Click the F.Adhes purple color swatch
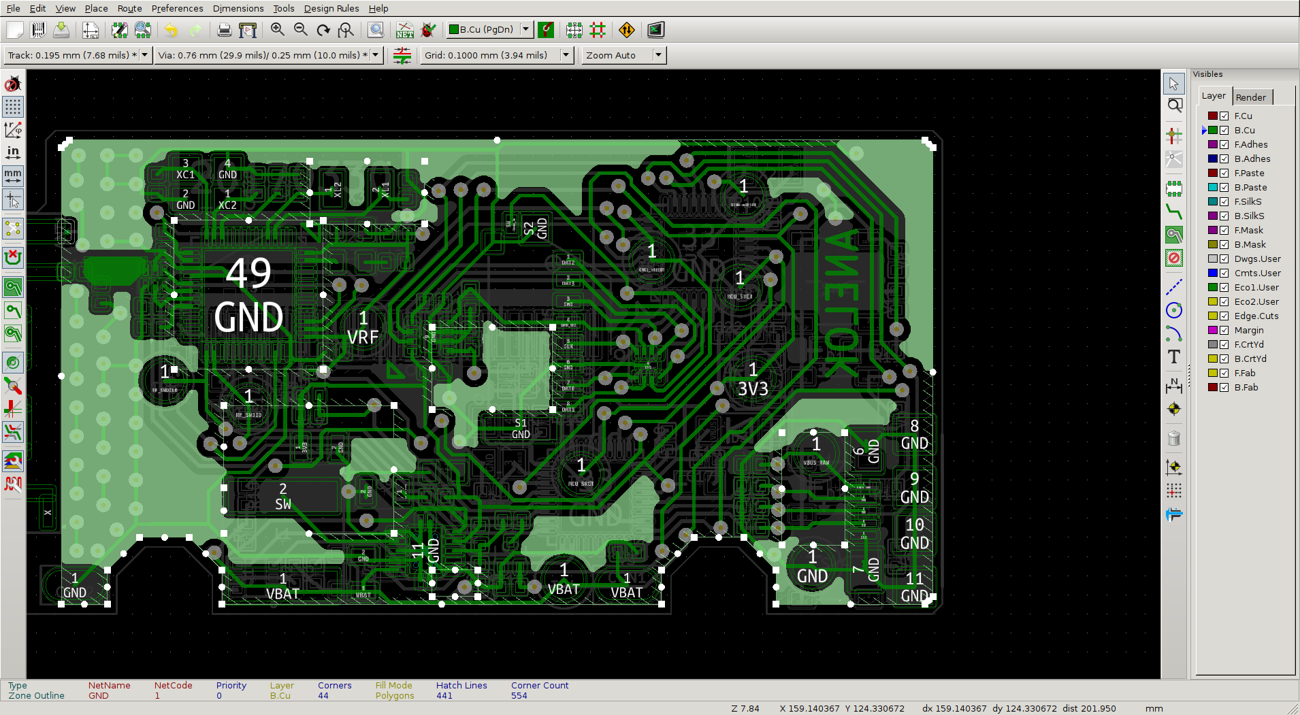 point(1213,145)
